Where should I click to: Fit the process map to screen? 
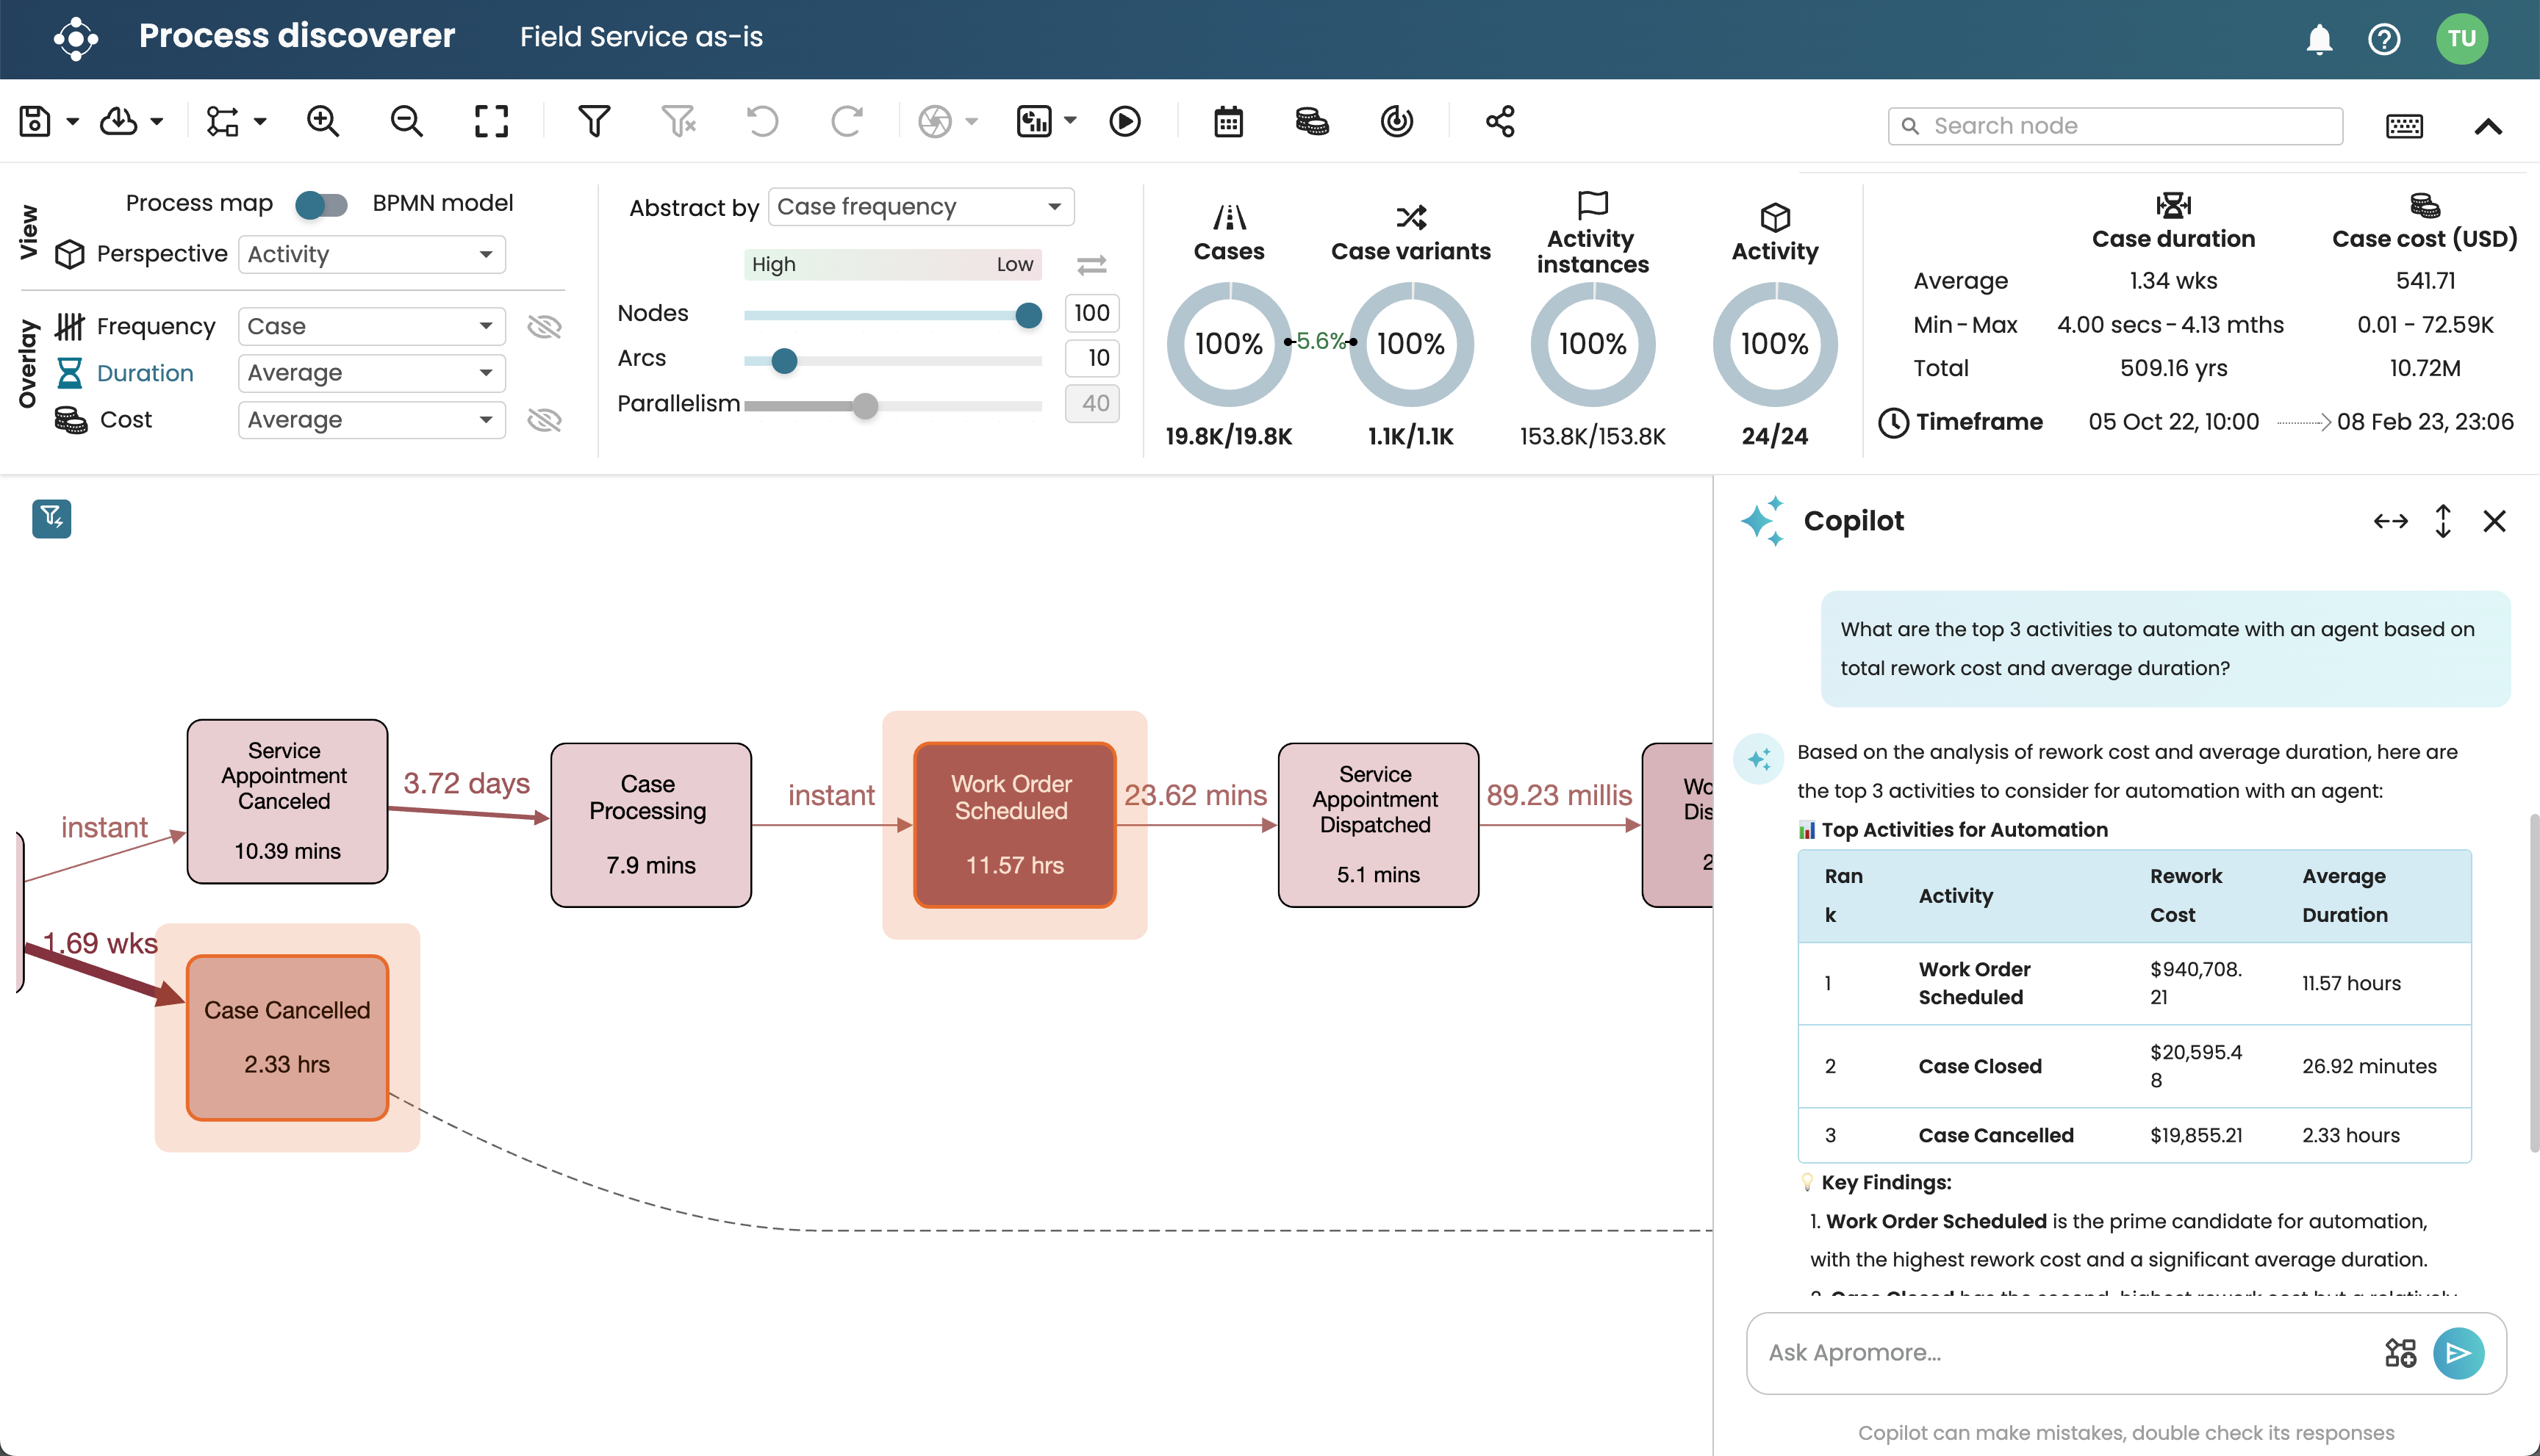click(491, 122)
